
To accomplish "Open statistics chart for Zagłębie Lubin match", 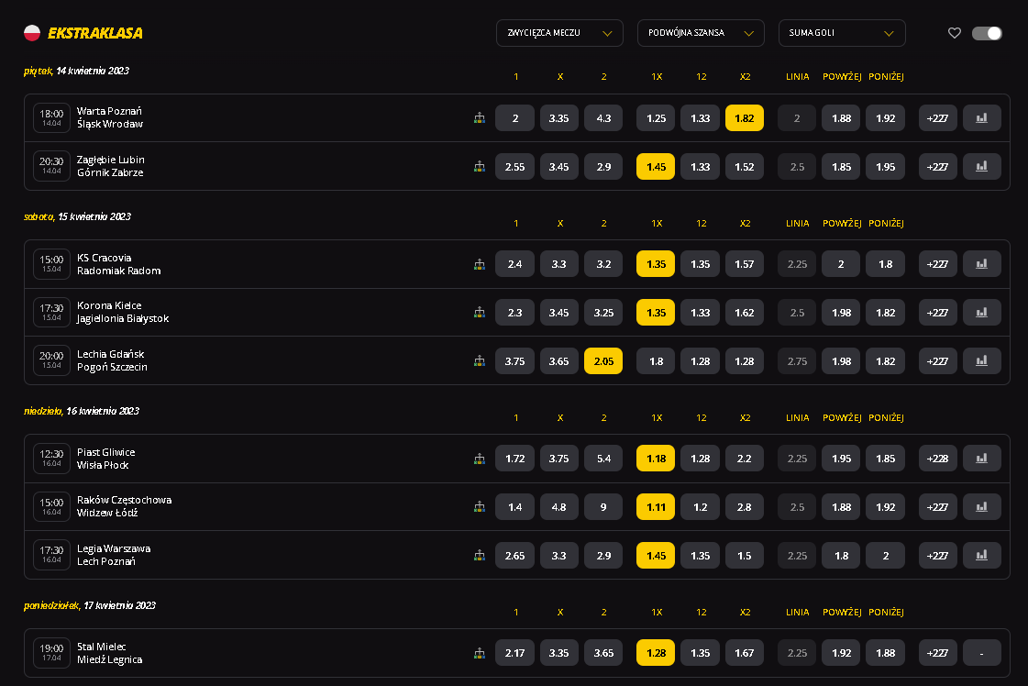I will click(x=981, y=167).
